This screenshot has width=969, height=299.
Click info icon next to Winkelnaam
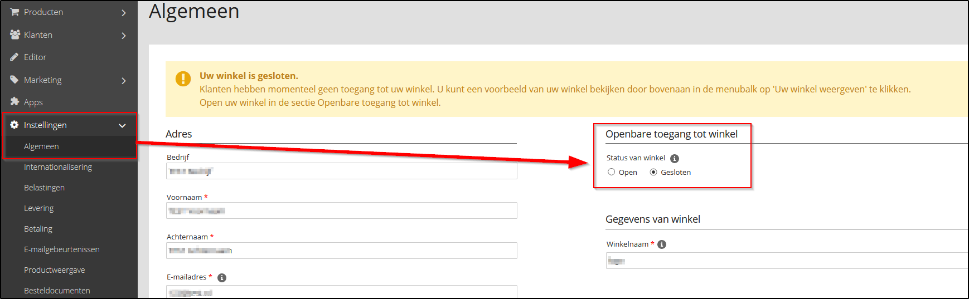coord(662,244)
